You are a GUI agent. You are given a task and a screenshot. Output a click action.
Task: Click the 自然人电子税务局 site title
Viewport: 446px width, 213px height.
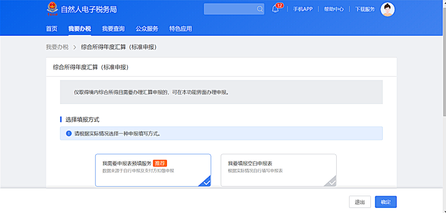pos(89,10)
